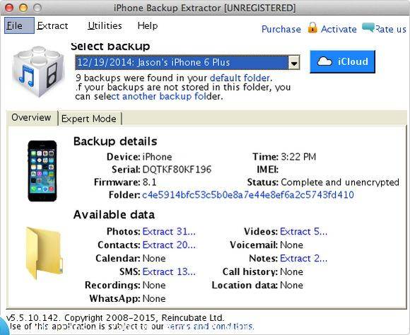Click the WhatsApp None value
The height and width of the screenshot is (335, 410).
click(154, 298)
